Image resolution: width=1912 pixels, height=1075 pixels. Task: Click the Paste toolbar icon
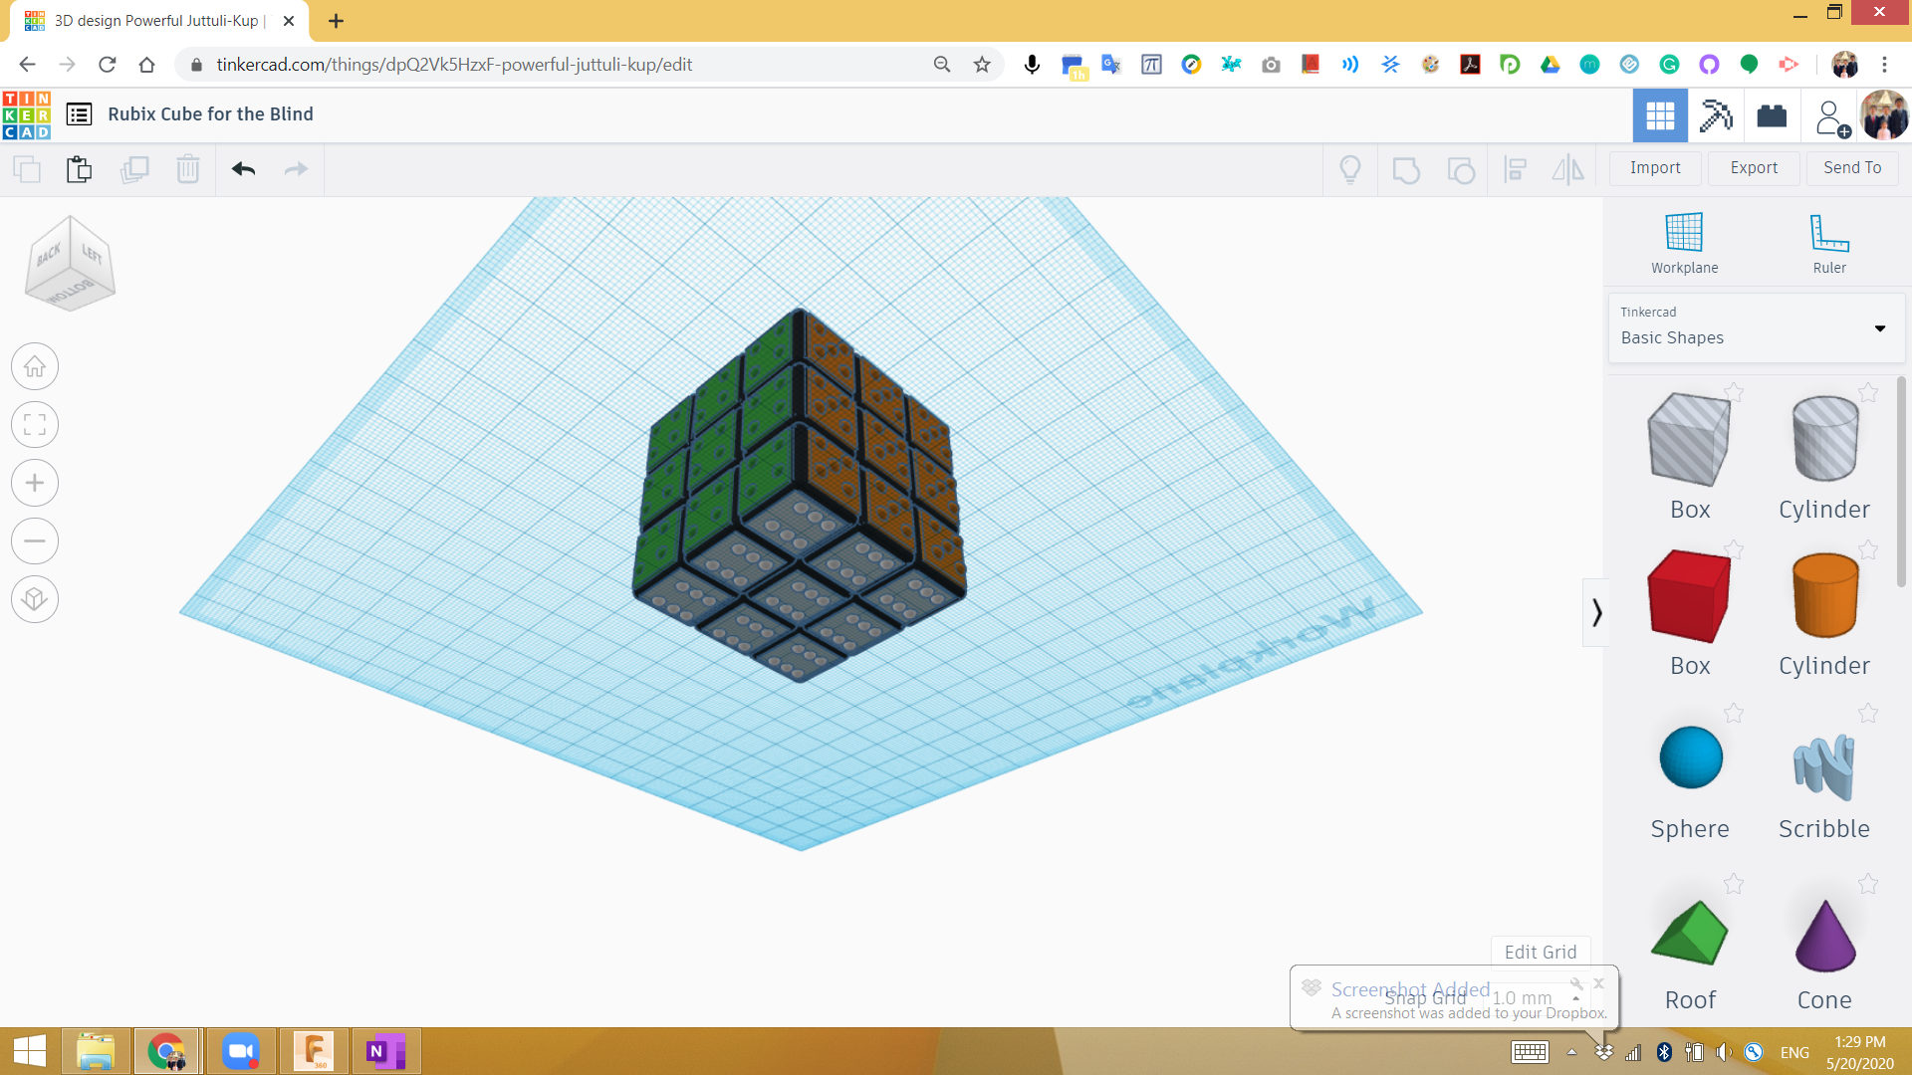tap(80, 169)
